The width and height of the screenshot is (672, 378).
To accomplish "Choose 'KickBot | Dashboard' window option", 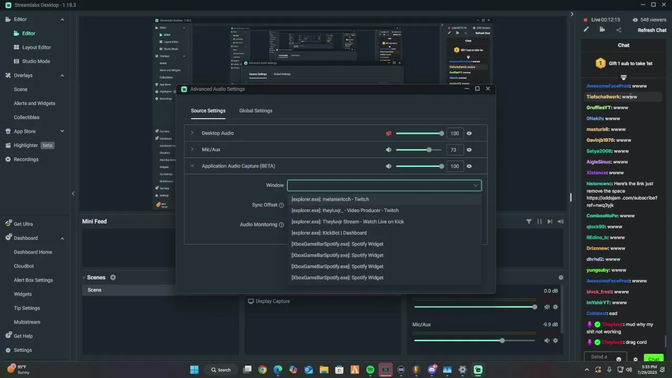I will point(384,233).
